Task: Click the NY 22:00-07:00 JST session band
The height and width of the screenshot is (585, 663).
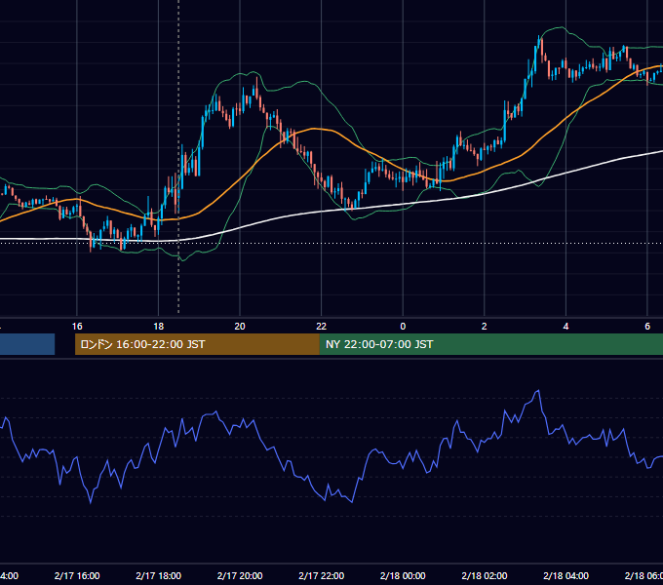Action: [x=490, y=344]
